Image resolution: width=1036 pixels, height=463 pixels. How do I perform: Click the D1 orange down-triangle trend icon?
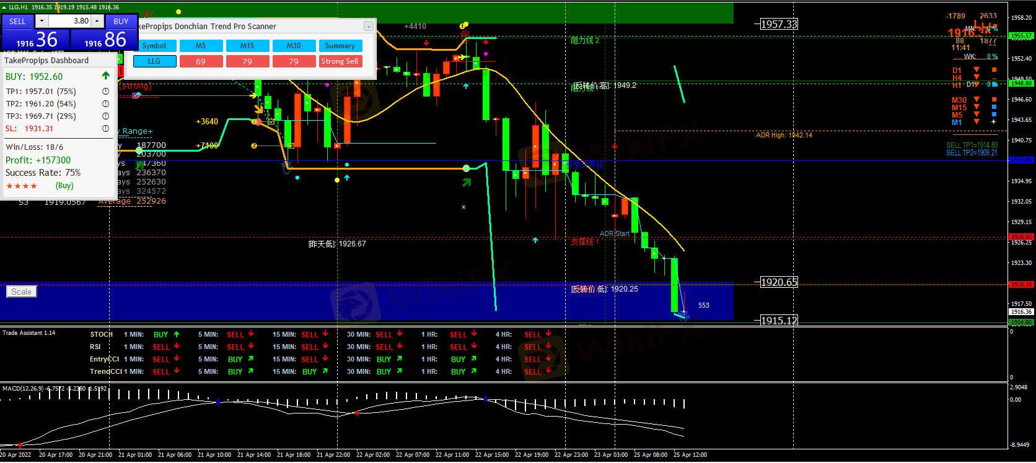[977, 70]
